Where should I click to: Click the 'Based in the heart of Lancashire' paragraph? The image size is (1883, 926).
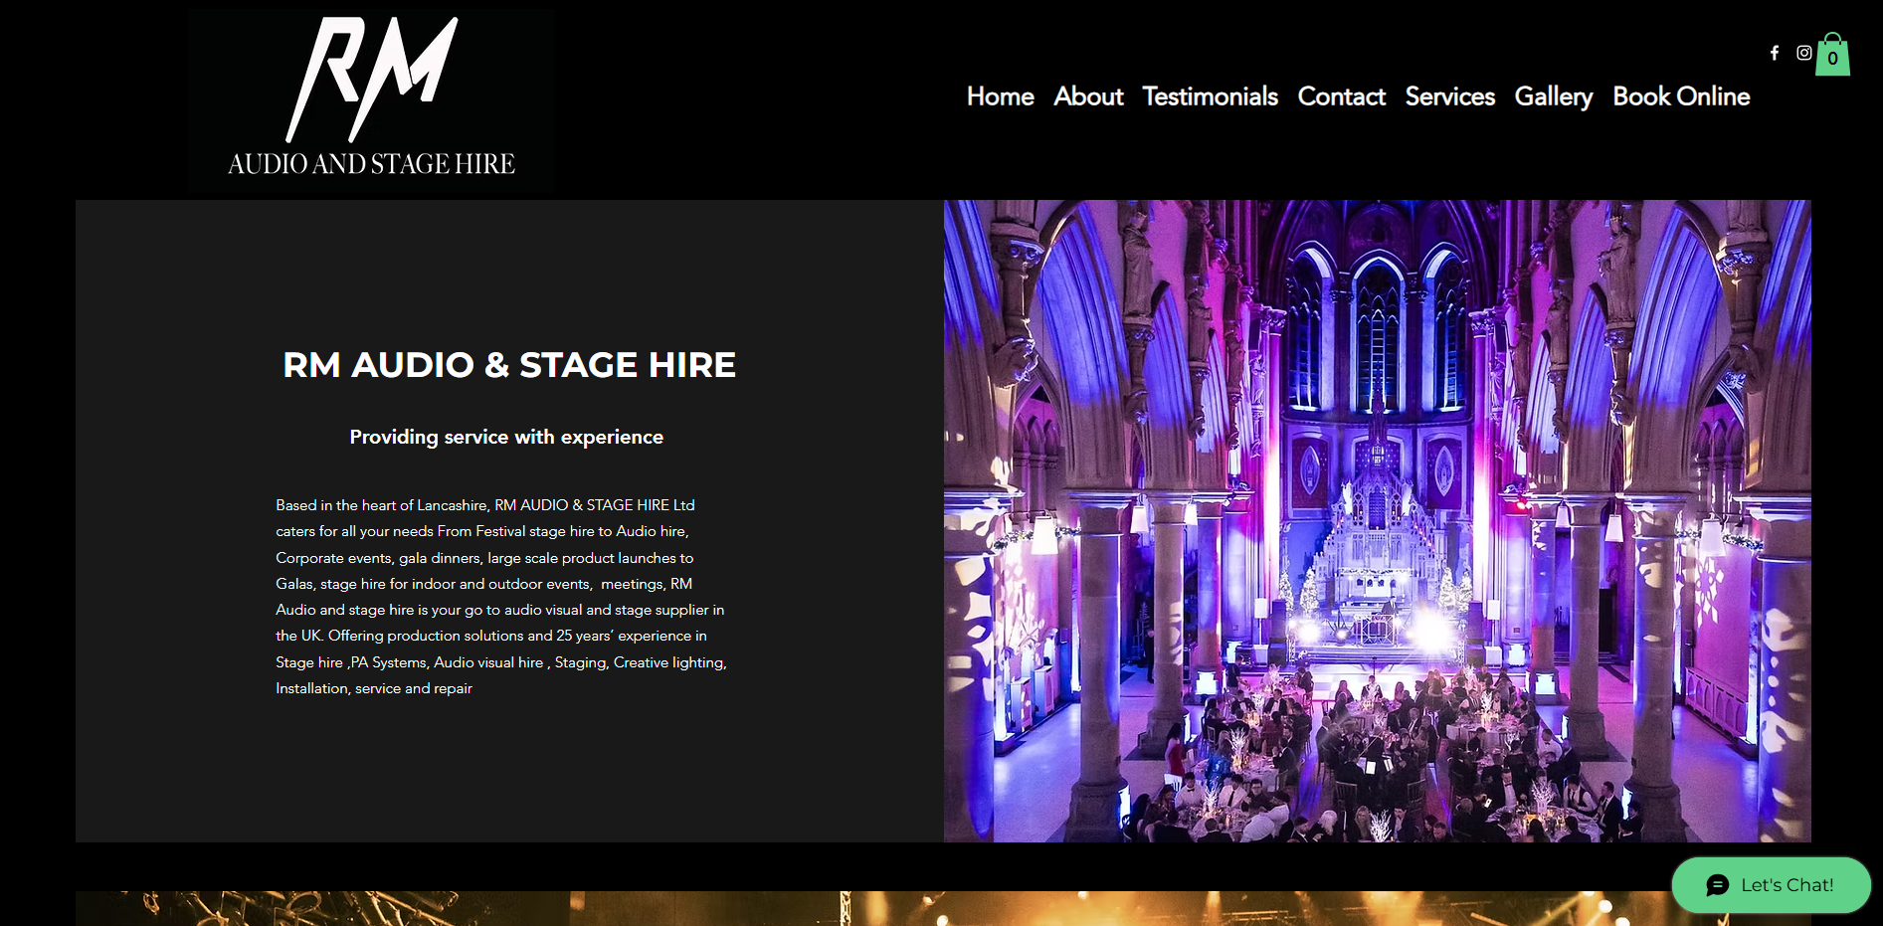click(x=501, y=597)
